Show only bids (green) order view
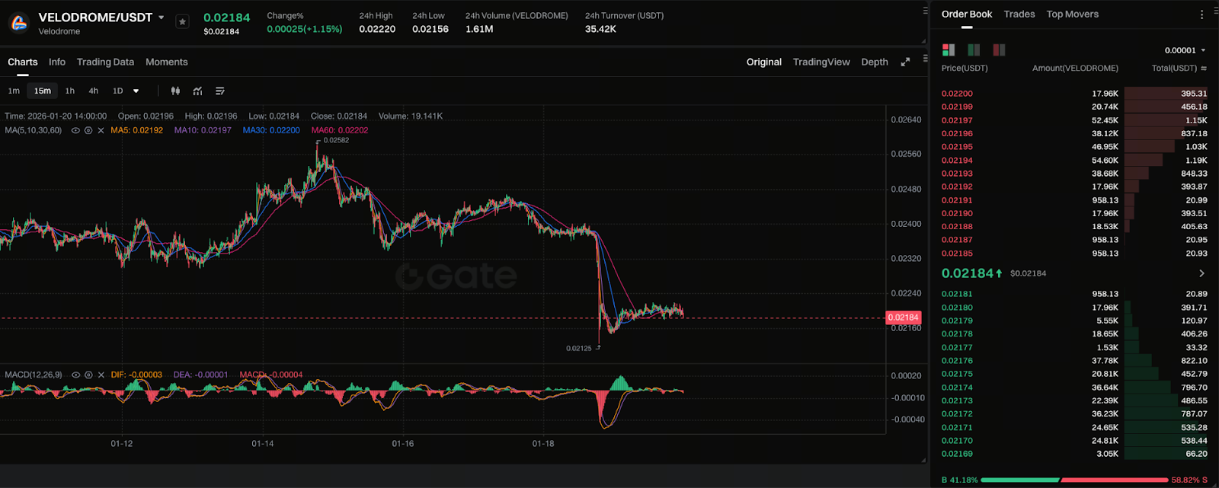Screen dimensions: 1219x488 pos(974,49)
